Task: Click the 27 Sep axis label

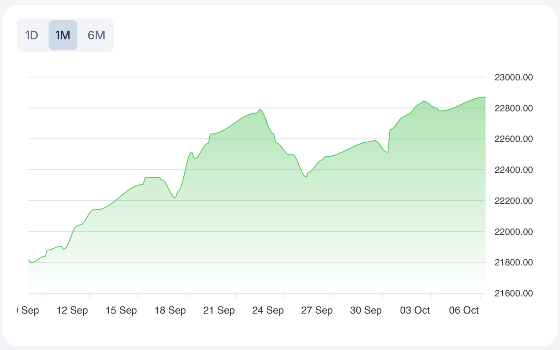Action: [x=317, y=310]
